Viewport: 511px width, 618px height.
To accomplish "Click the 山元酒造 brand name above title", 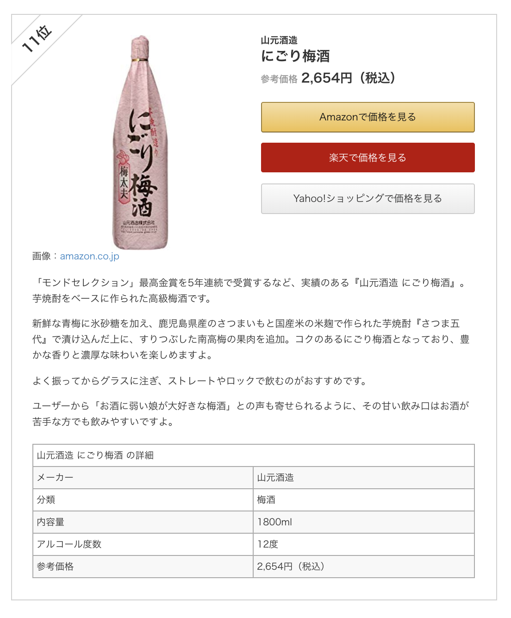I will point(279,40).
